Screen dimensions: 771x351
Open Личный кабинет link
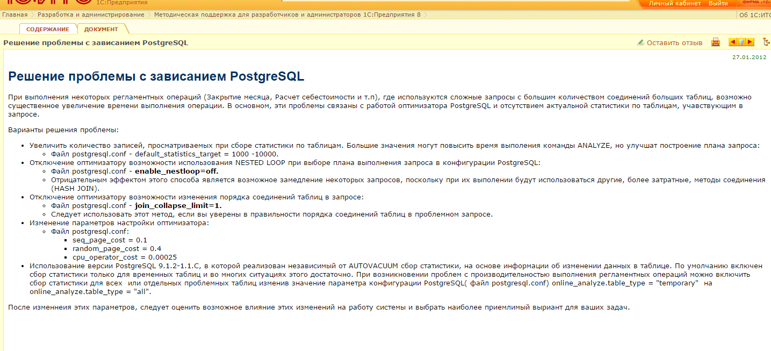tap(675, 3)
